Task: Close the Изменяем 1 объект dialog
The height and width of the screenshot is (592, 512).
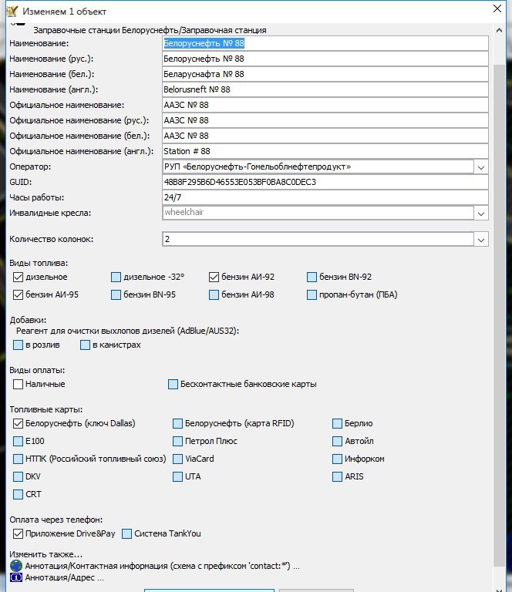Action: (x=497, y=8)
